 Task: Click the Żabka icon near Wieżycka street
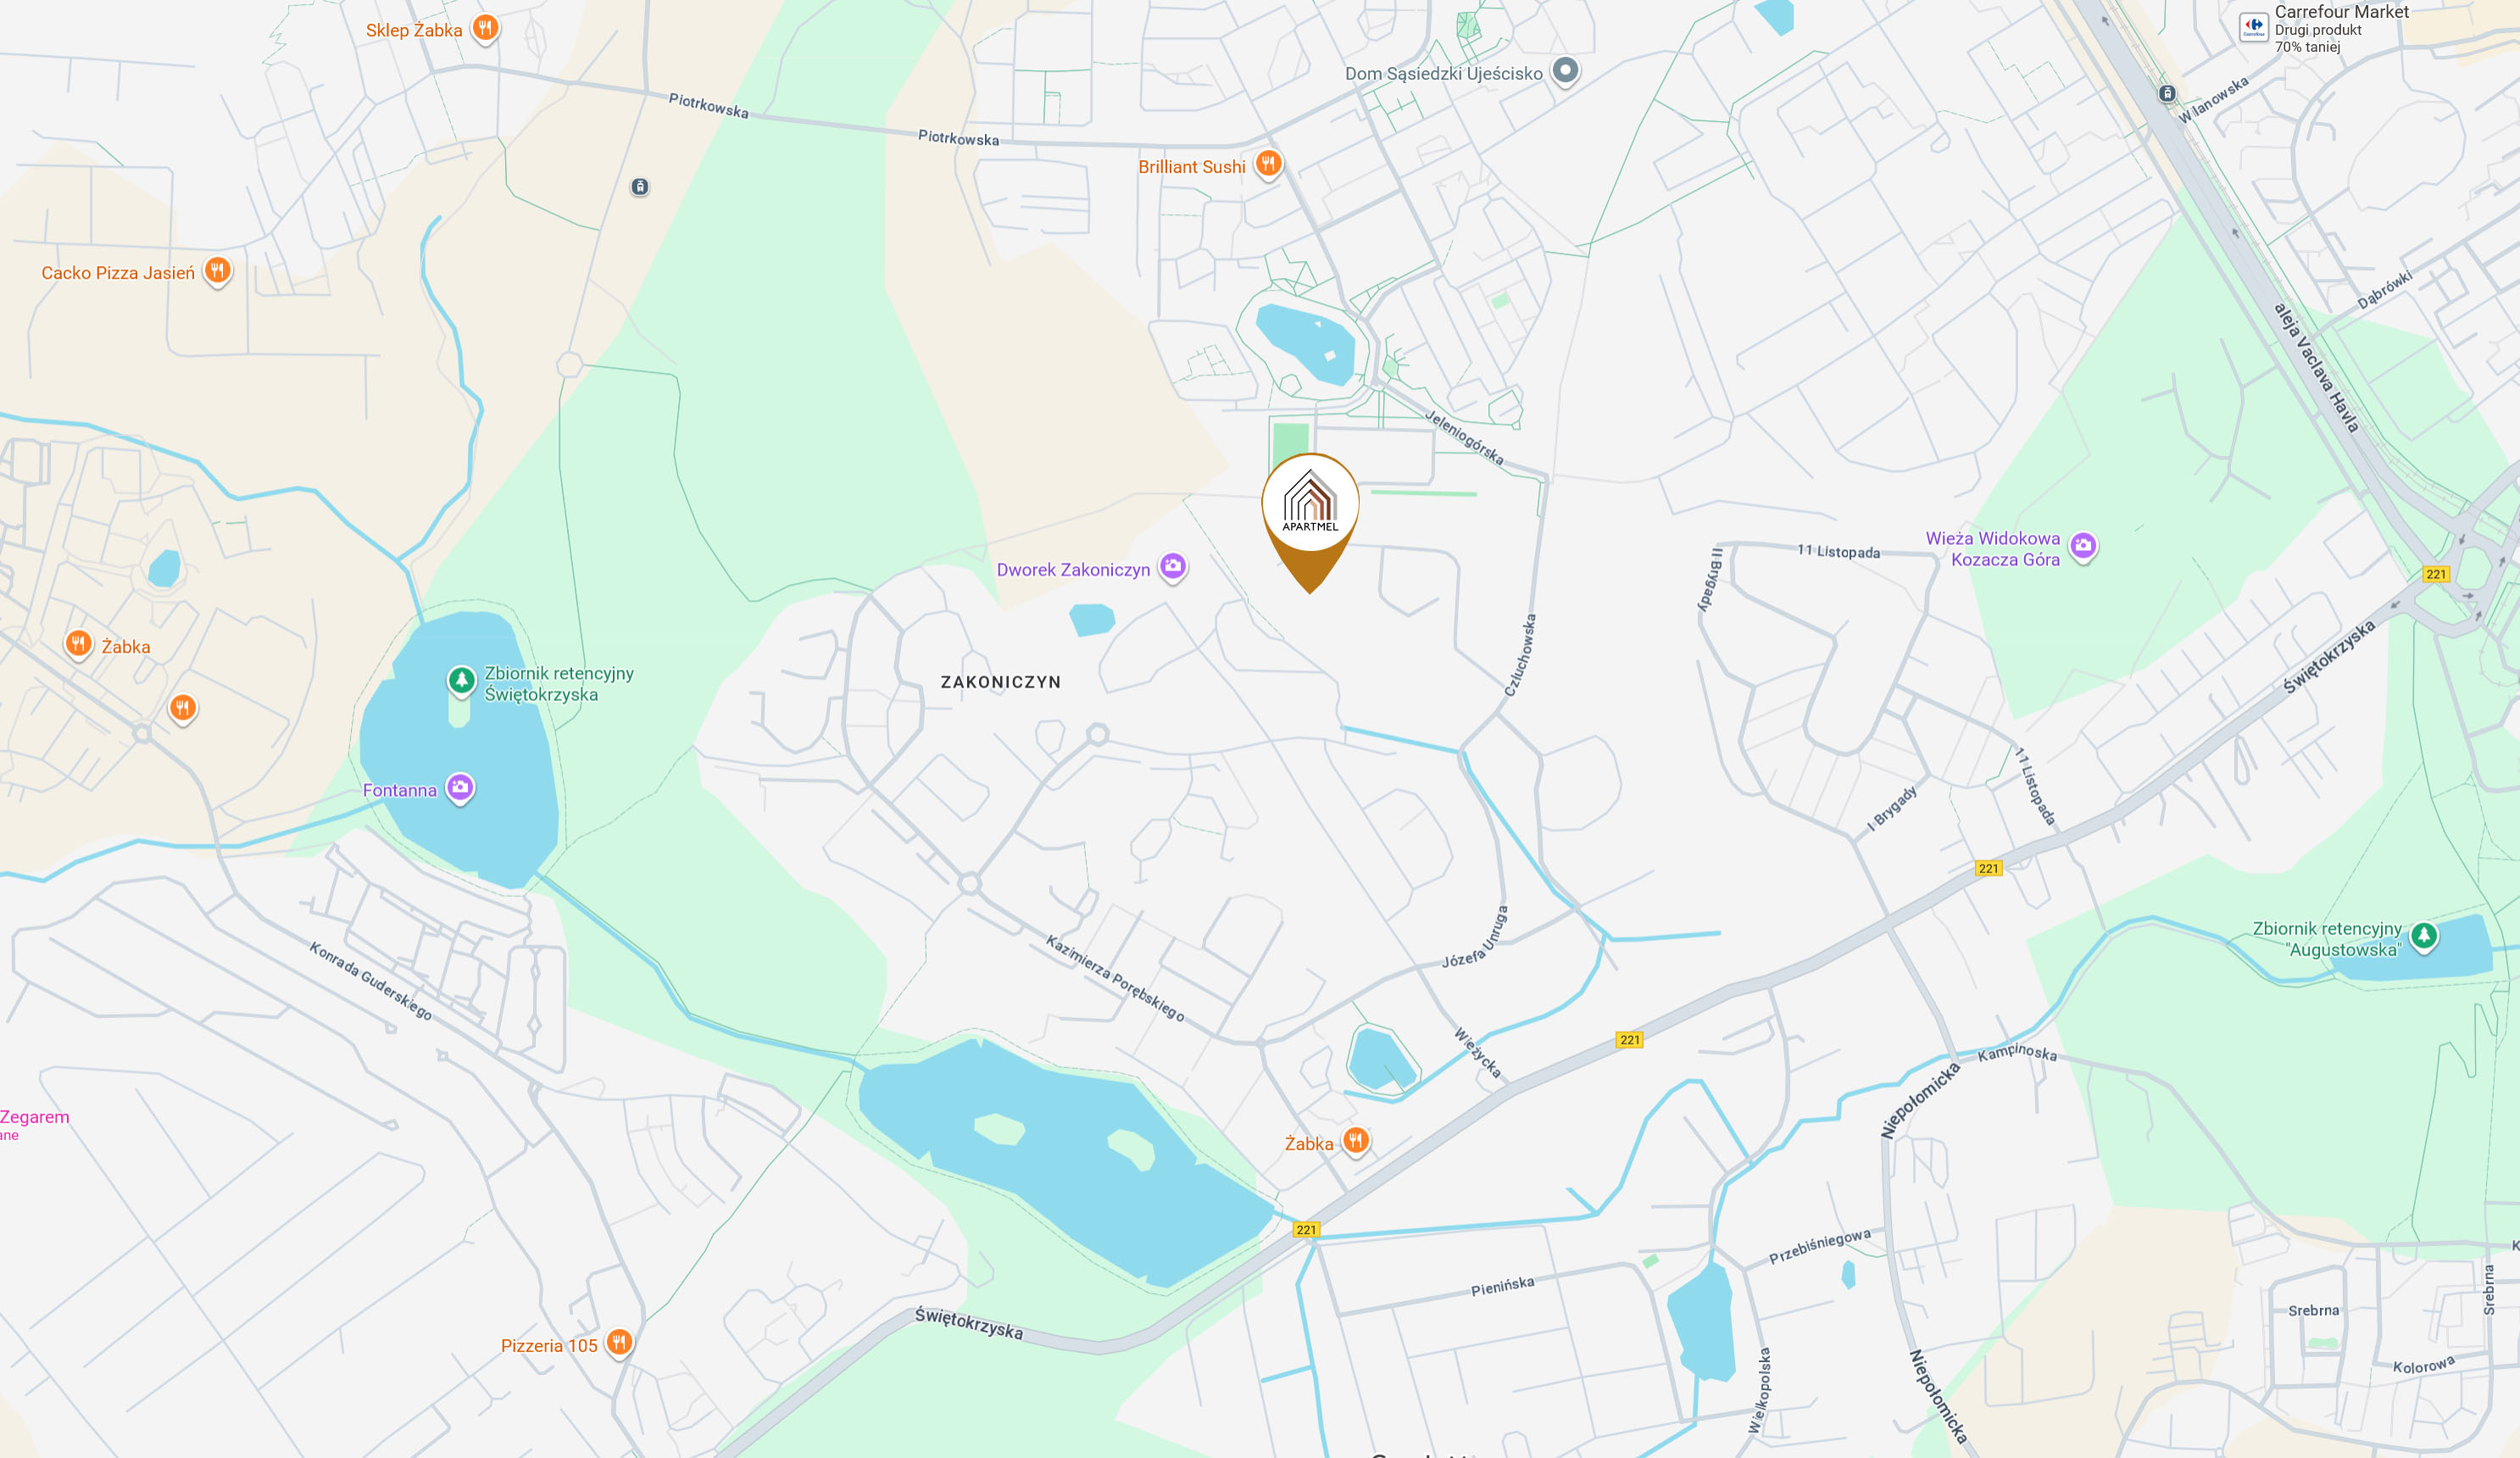tap(1355, 1140)
